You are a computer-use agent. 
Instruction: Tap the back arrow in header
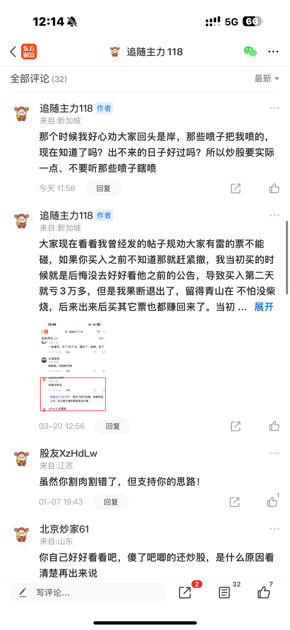[x=13, y=52]
